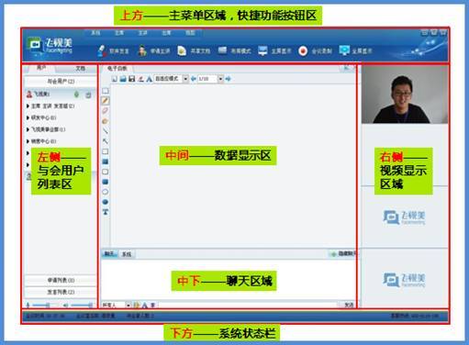The width and height of the screenshot is (469, 345).
Task: Open the request list section
Action: (61, 280)
